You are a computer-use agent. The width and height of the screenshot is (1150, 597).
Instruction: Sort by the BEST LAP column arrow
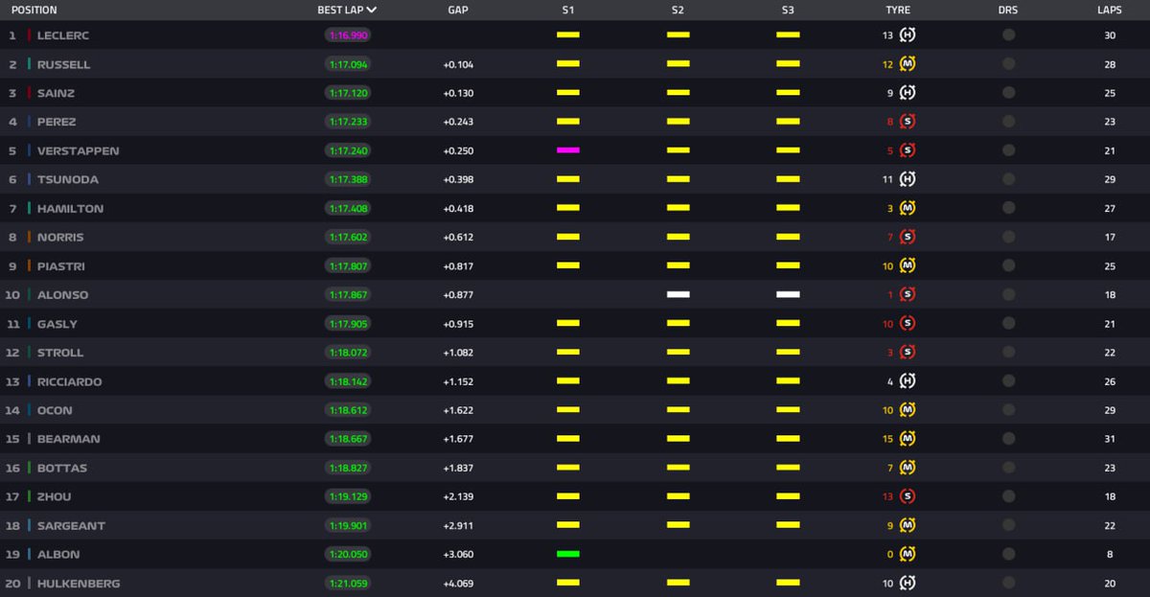(371, 11)
